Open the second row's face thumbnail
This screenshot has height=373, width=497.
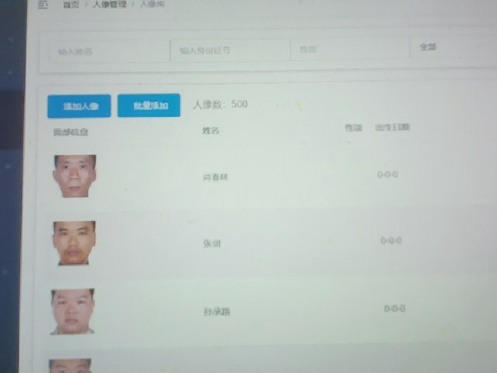click(74, 243)
